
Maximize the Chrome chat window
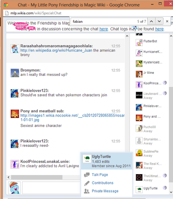click(x=160, y=4)
